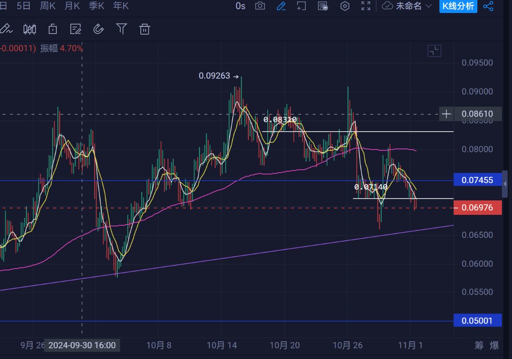Switch to 5日 timeframe
The width and height of the screenshot is (512, 359).
(x=24, y=6)
